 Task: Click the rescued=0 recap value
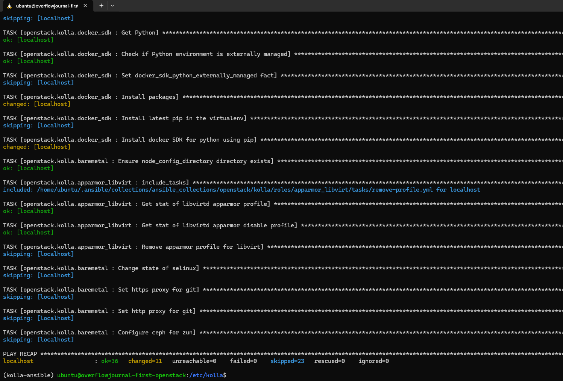(x=329, y=361)
